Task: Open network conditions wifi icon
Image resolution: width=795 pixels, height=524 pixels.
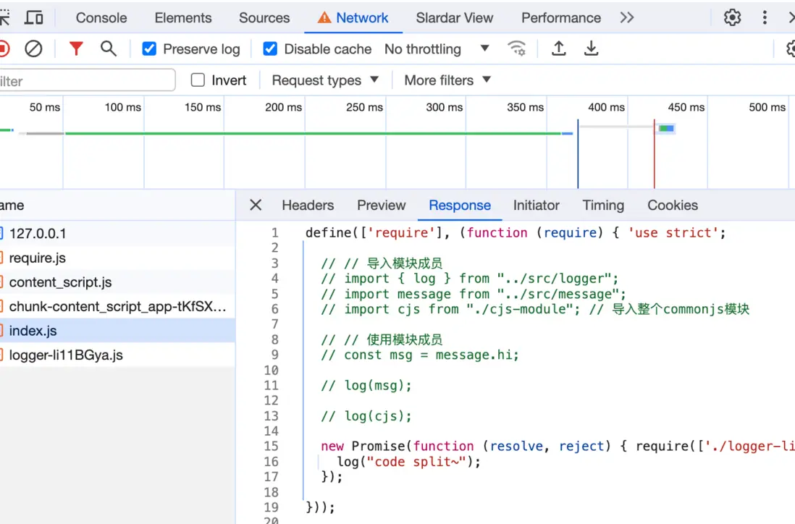Action: (517, 48)
